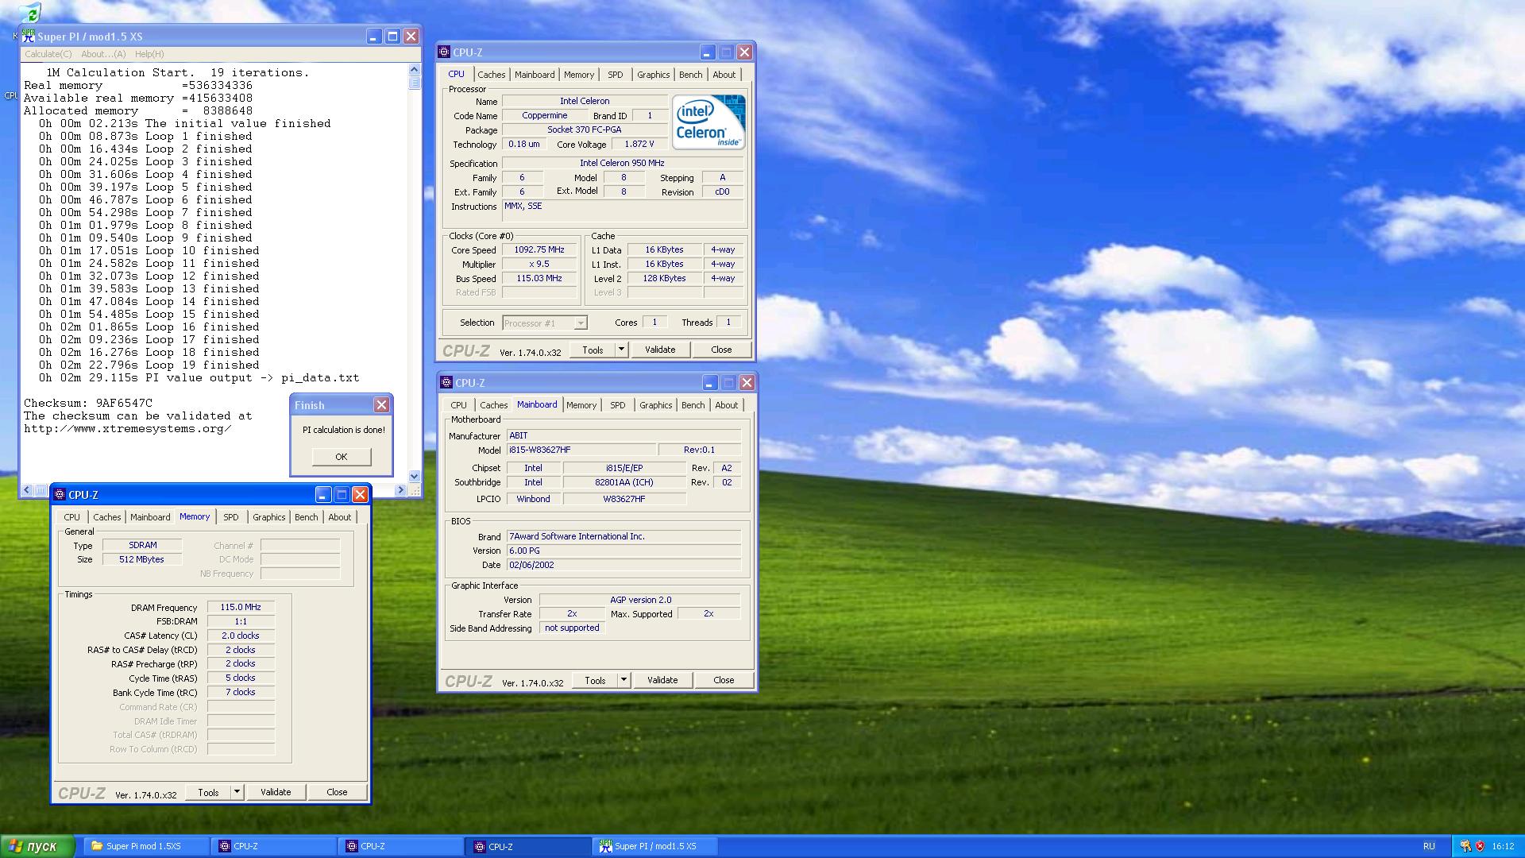Click the taskbar clock 16:12
Image resolution: width=1525 pixels, height=858 pixels.
(x=1503, y=847)
